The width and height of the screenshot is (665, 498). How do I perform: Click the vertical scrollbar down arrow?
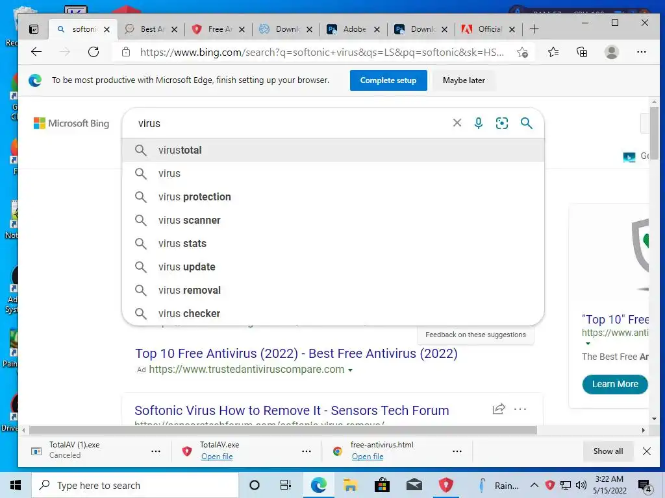click(654, 418)
